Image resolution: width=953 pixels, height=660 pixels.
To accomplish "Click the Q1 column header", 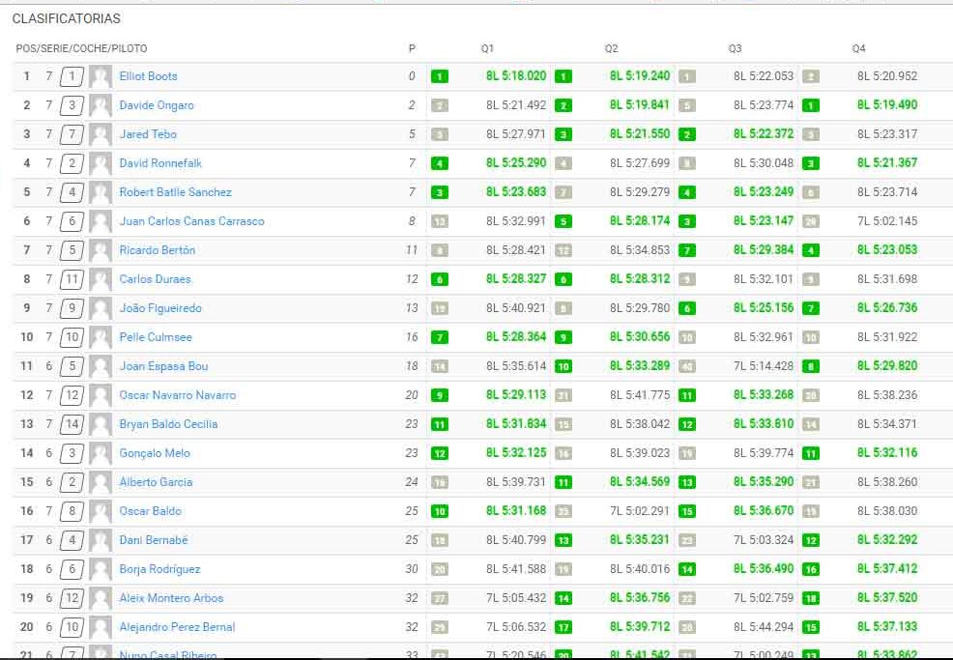I will tap(487, 48).
